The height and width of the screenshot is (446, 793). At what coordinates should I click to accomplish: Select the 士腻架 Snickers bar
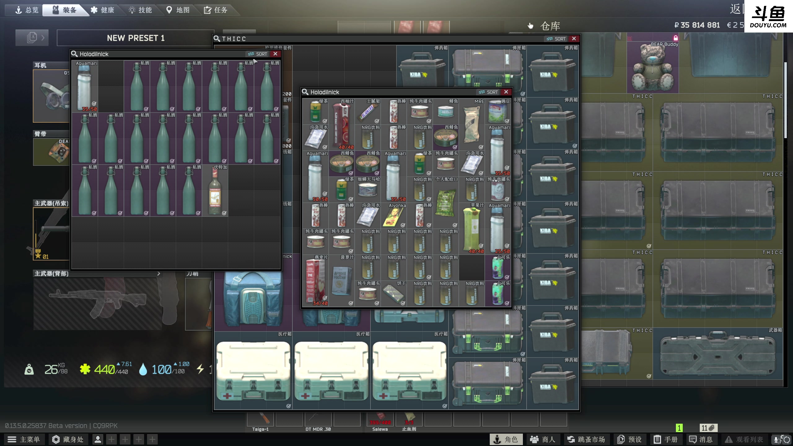[x=368, y=111]
